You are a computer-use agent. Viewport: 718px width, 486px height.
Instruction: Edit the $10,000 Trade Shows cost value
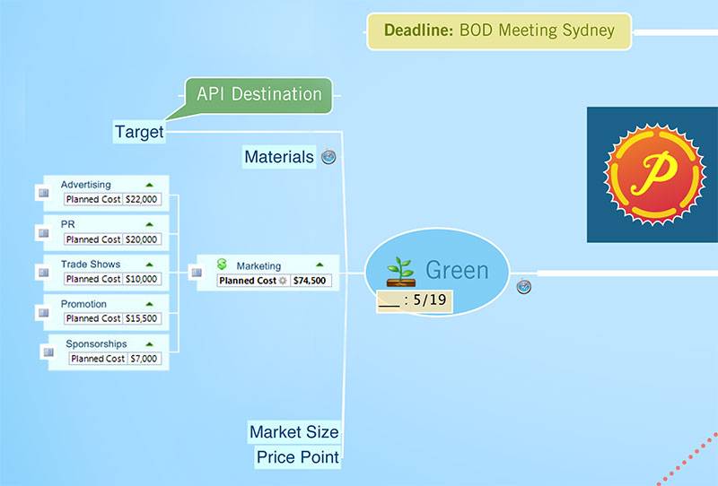[142, 279]
